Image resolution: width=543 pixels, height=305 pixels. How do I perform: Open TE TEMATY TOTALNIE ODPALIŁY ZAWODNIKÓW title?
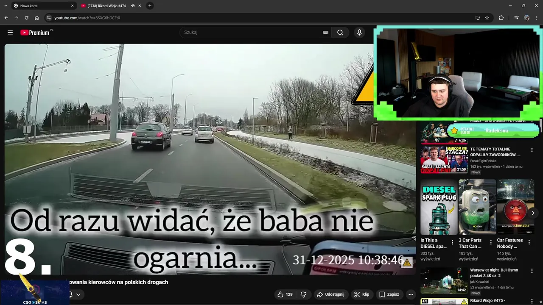coord(495,152)
